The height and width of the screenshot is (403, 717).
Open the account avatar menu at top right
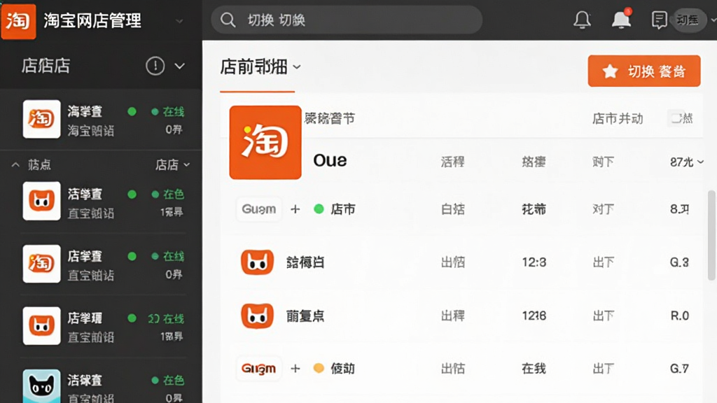(689, 20)
